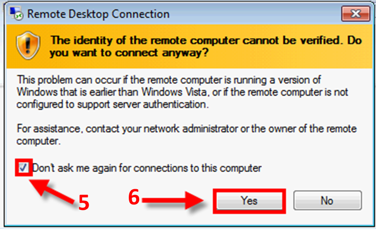376x231 pixels.
Task: Click the 'This problem can occur' paragraph
Action: click(x=182, y=92)
